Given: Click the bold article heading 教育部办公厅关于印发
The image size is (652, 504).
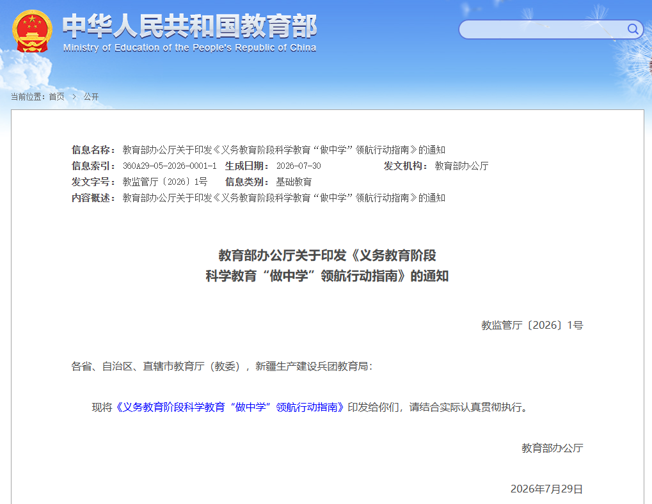Looking at the screenshot, I should pyautogui.click(x=327, y=265).
